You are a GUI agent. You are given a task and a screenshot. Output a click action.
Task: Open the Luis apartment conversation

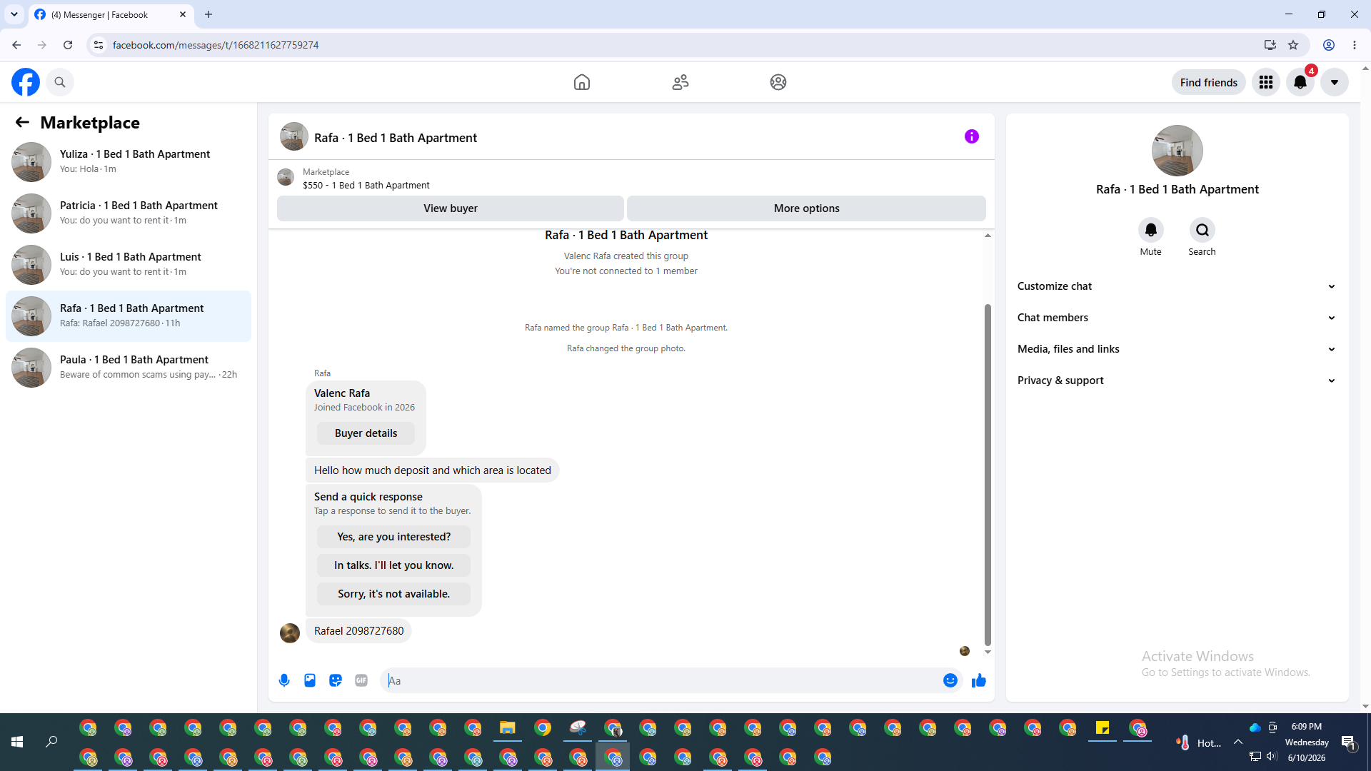tap(129, 264)
